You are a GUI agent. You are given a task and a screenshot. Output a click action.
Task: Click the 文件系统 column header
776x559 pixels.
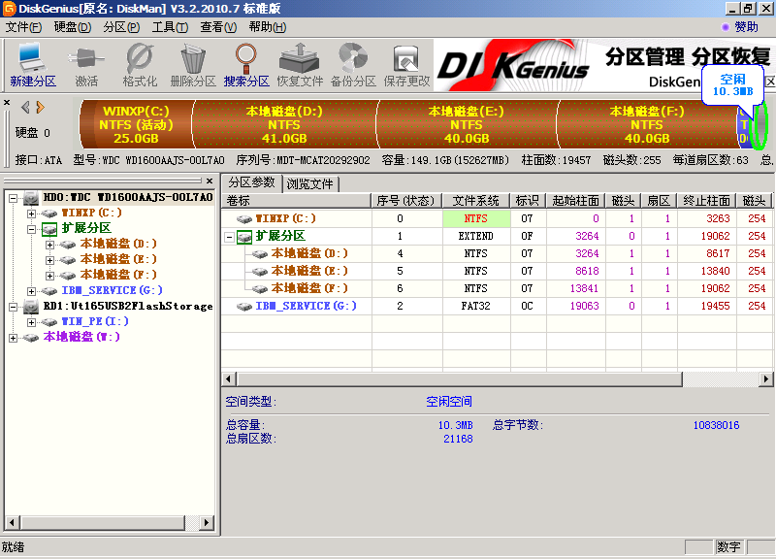pos(476,201)
